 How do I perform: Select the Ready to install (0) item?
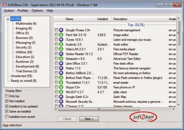pos(24,81)
